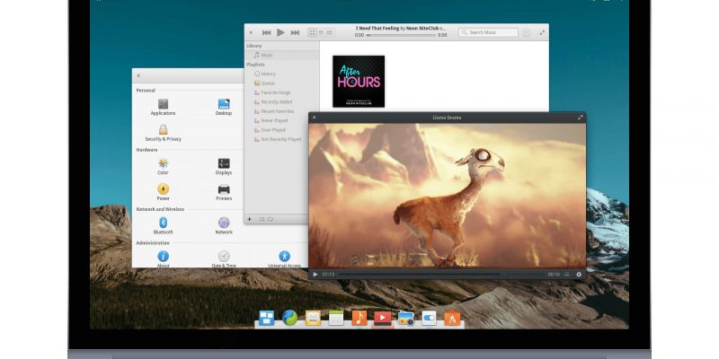Play the track in the Music window

(x=280, y=32)
